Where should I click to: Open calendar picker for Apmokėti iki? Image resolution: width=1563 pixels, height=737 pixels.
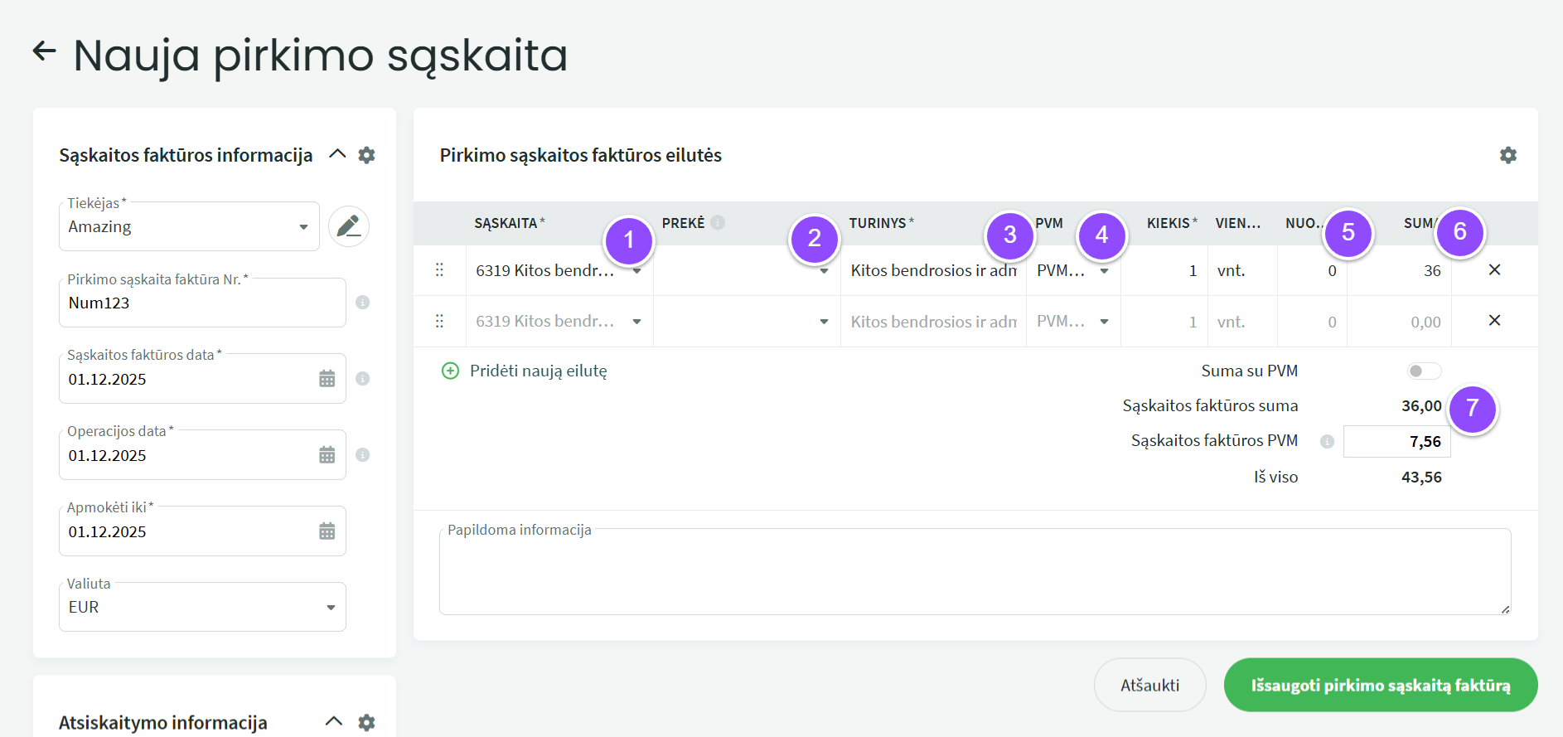pos(327,531)
